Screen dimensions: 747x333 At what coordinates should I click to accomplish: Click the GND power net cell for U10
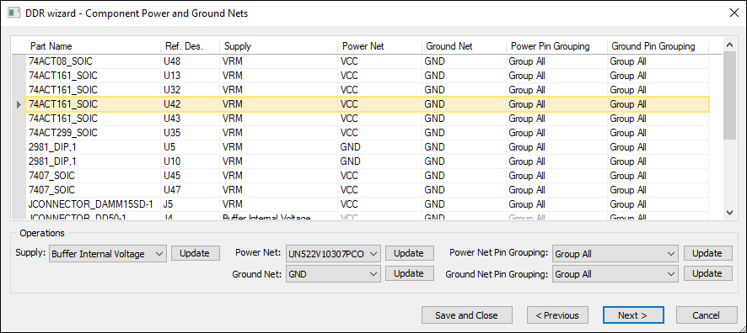(379, 161)
